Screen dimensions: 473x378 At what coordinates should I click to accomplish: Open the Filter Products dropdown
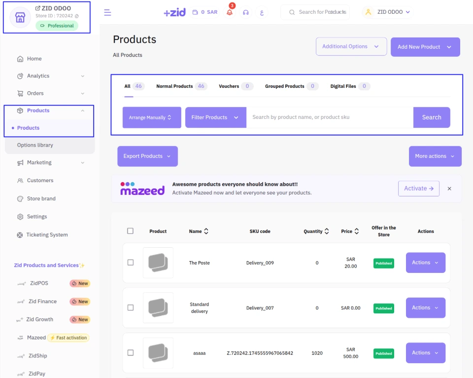point(215,117)
